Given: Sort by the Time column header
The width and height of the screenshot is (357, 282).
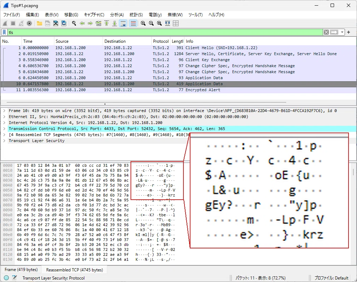Looking at the screenshot, I should (x=38, y=41).
